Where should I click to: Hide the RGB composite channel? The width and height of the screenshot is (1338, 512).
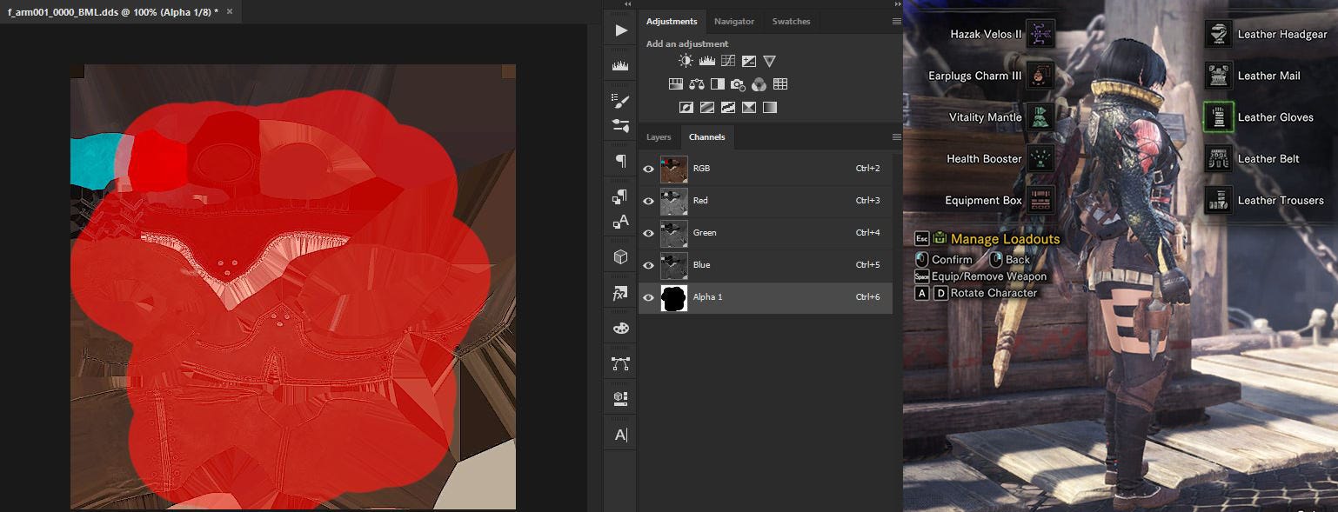[x=648, y=169]
